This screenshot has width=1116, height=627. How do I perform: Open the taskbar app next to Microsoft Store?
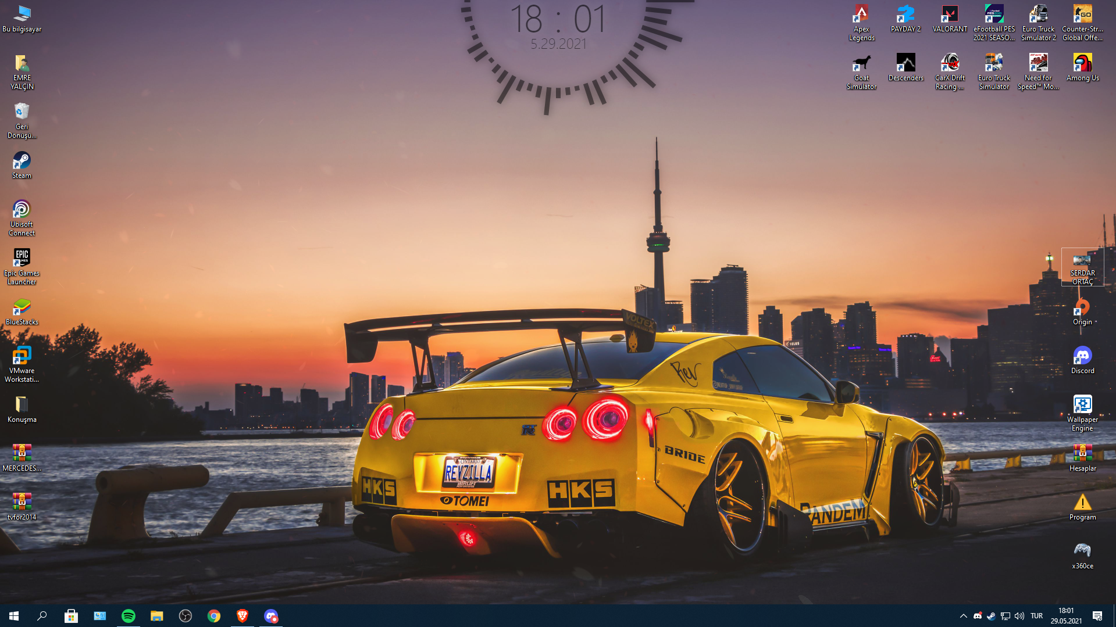(99, 615)
